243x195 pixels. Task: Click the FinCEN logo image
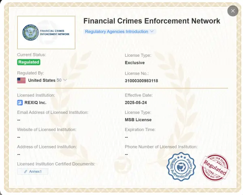[x=46, y=32]
